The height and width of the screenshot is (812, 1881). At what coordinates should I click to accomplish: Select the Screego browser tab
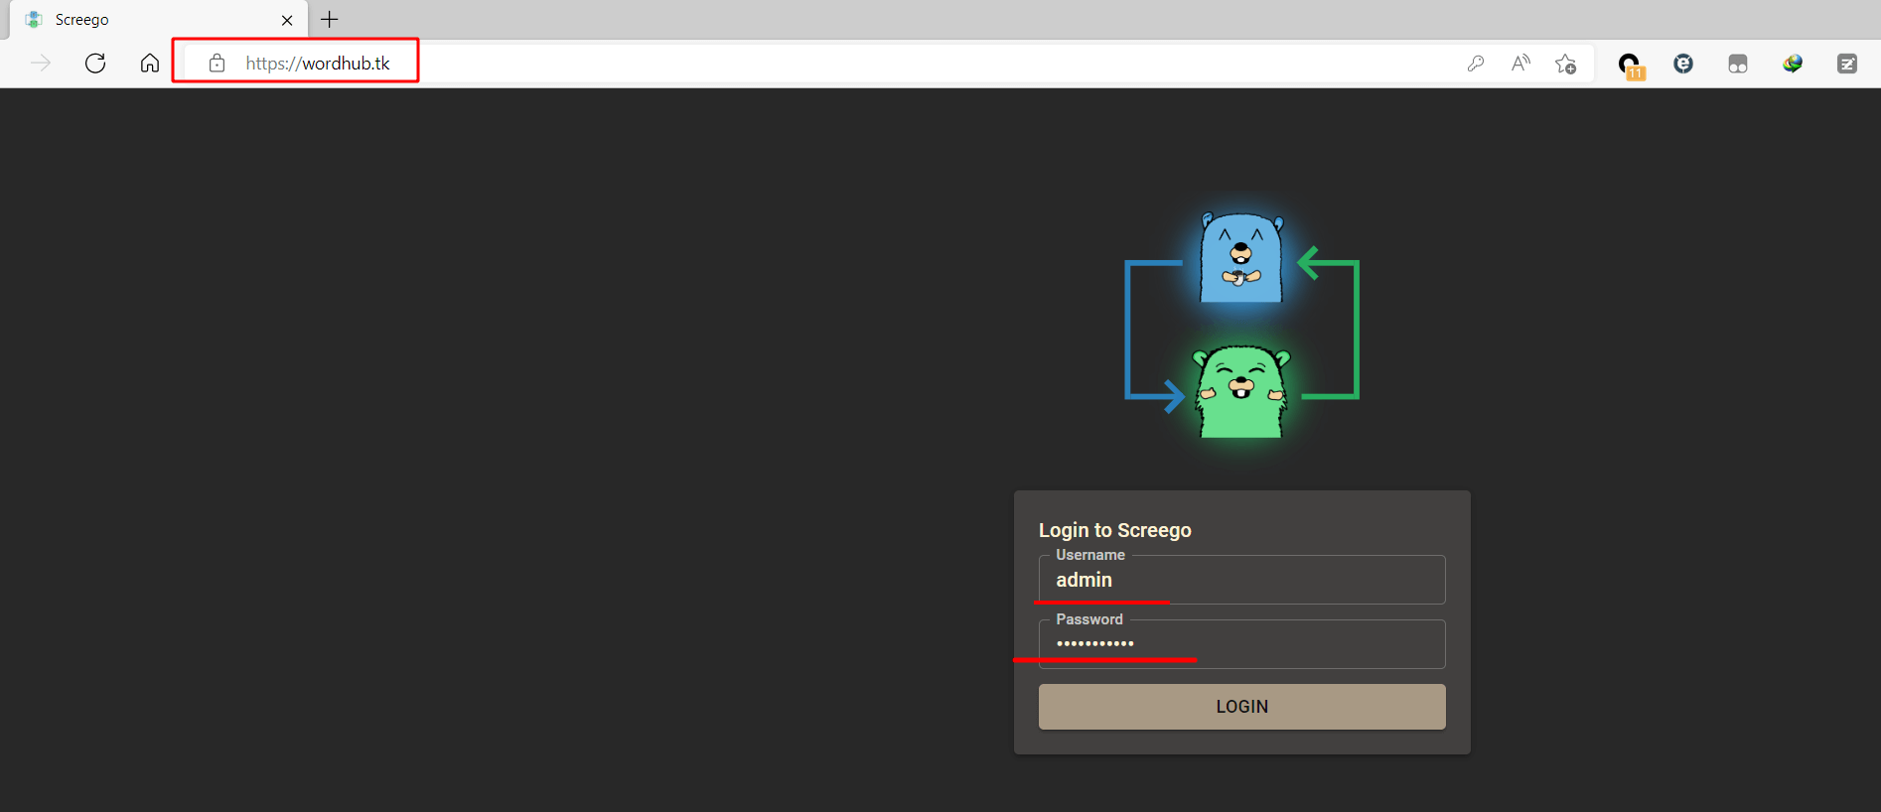click(159, 20)
